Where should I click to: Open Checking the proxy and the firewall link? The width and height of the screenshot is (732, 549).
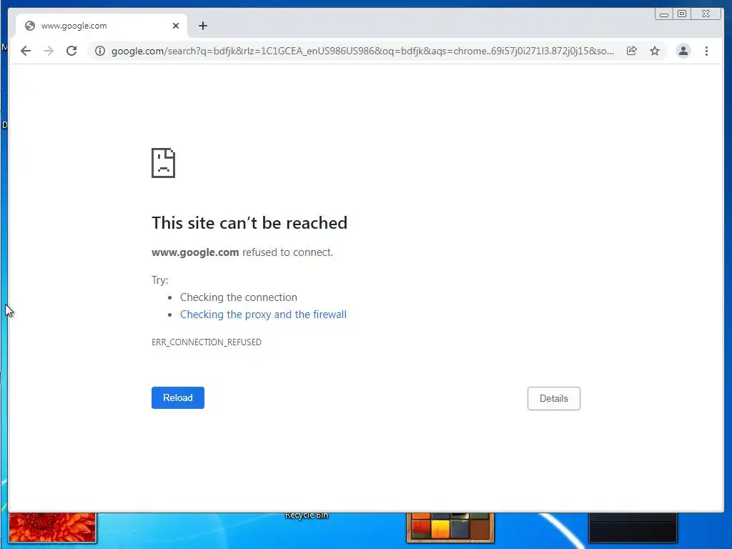(x=263, y=315)
